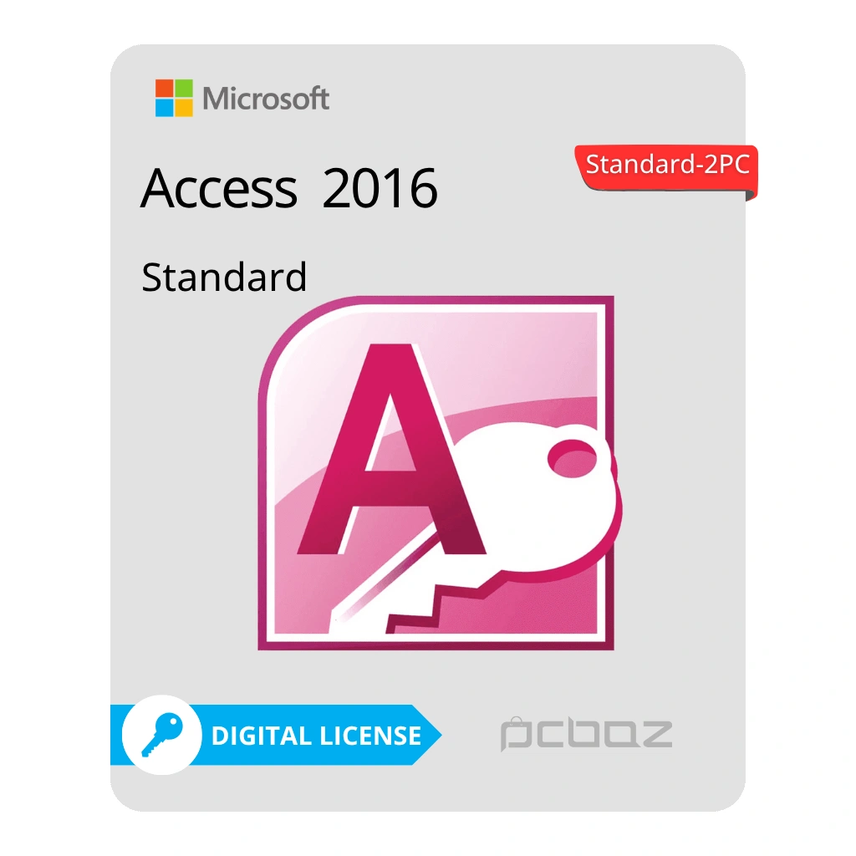Click the pcboz shopping bag logo
The image size is (856, 856).
[586, 734]
